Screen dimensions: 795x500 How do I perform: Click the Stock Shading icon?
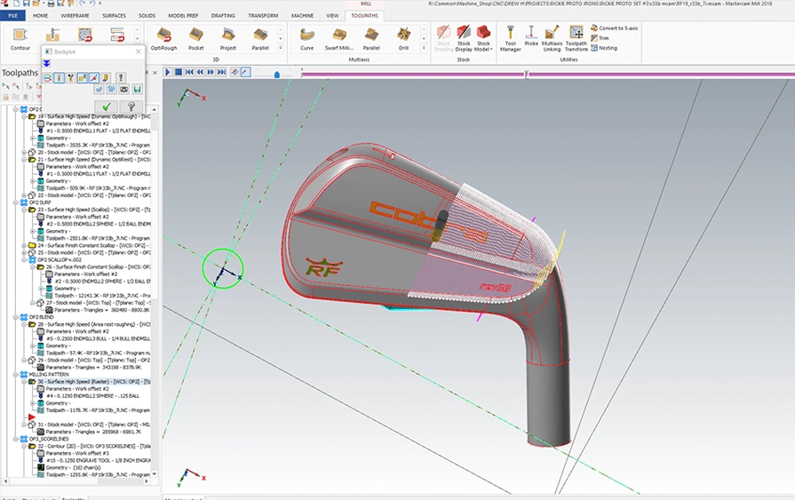(443, 39)
